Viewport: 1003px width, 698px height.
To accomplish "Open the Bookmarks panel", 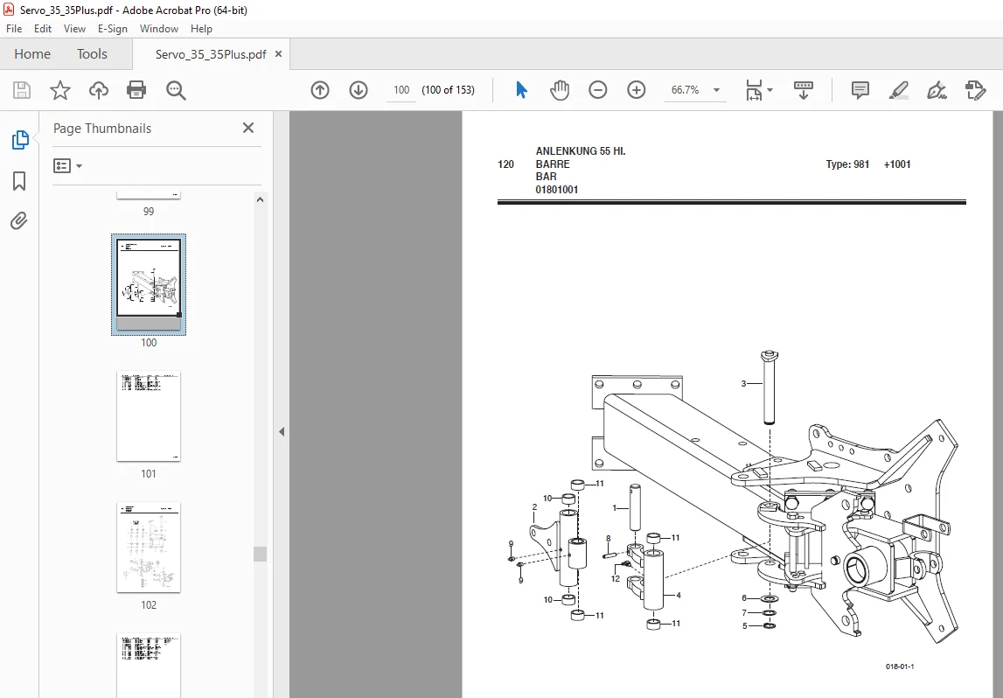I will pos(19,181).
